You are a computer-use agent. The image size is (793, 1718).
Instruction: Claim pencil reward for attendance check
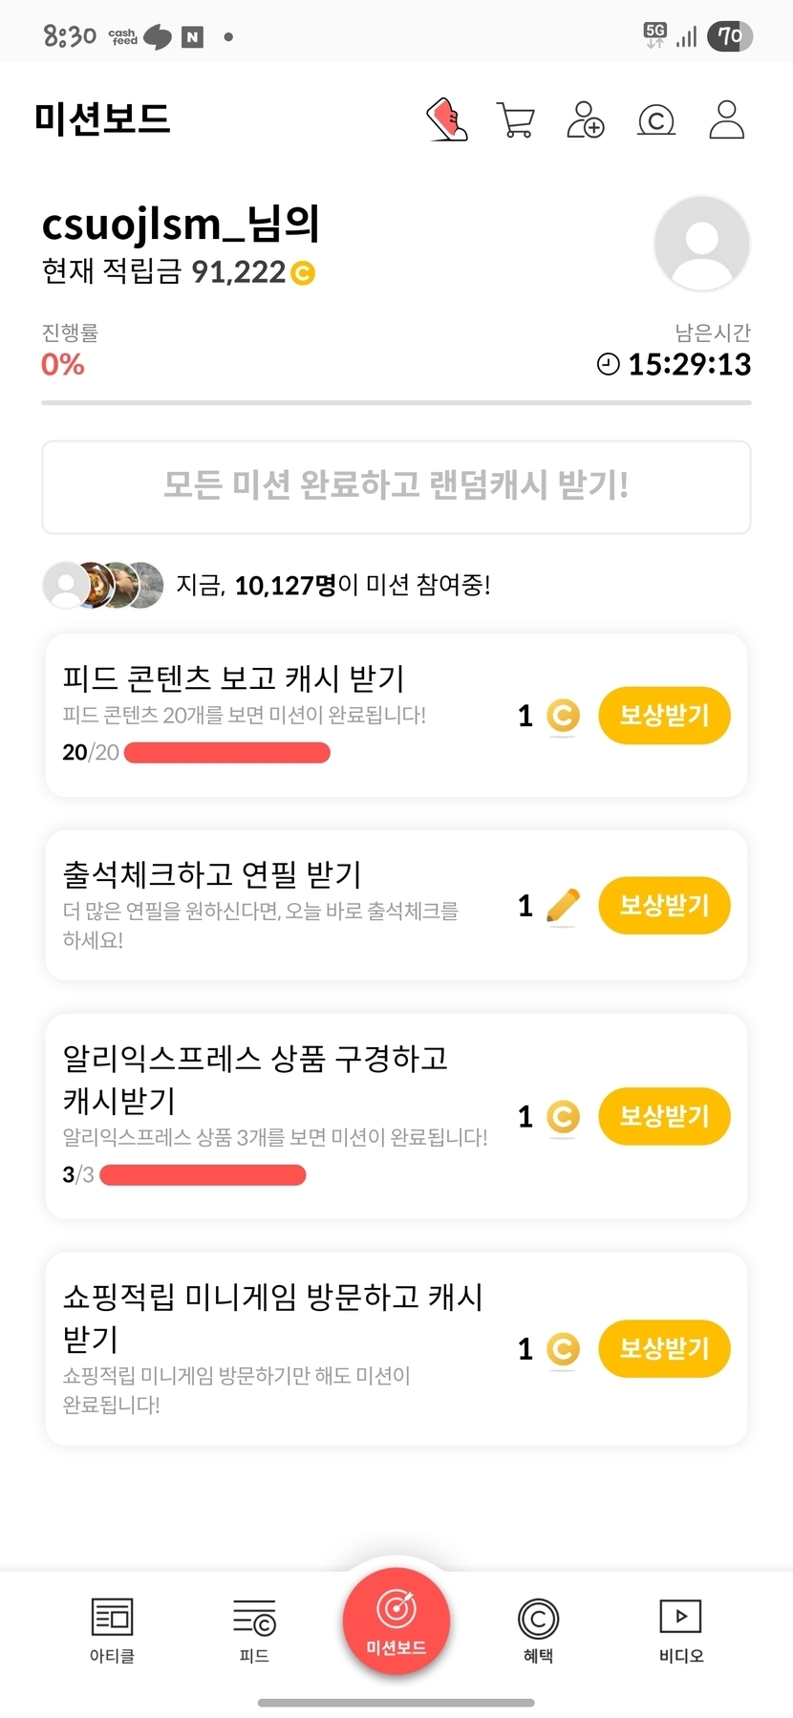tap(664, 905)
